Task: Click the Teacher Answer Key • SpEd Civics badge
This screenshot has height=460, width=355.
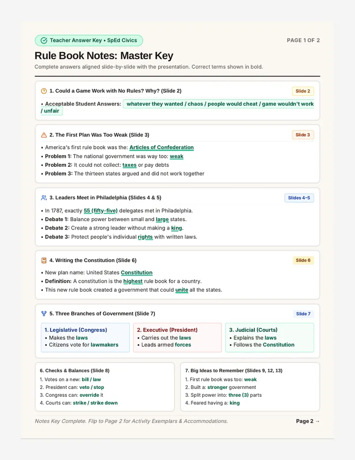Action: pos(89,40)
